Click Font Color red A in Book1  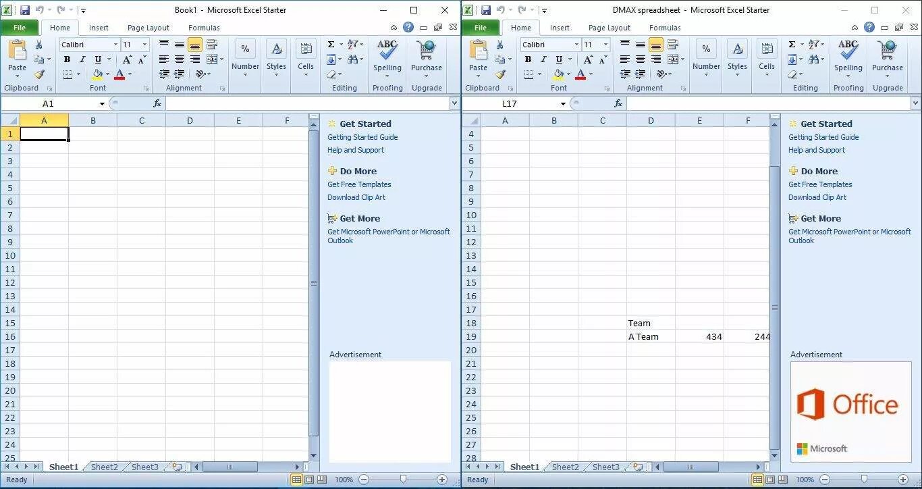(119, 74)
